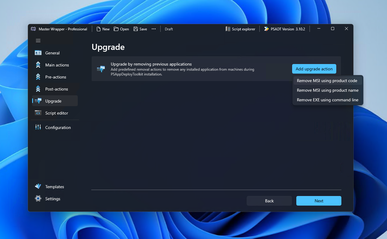
Task: Close the Master Wrapper window
Action: (x=346, y=29)
